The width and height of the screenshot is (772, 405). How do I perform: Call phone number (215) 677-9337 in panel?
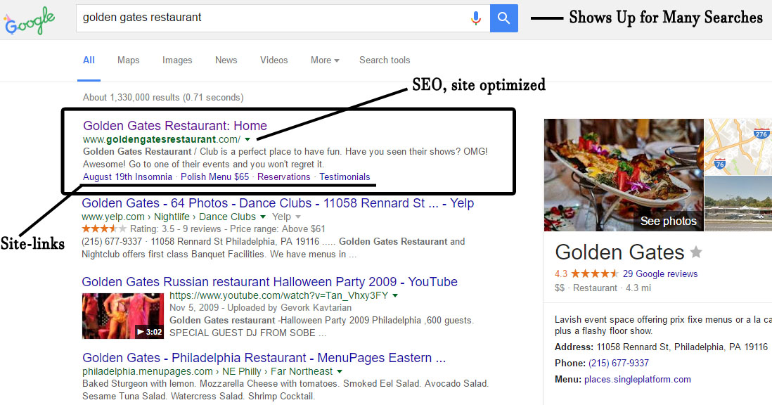pyautogui.click(x=619, y=364)
